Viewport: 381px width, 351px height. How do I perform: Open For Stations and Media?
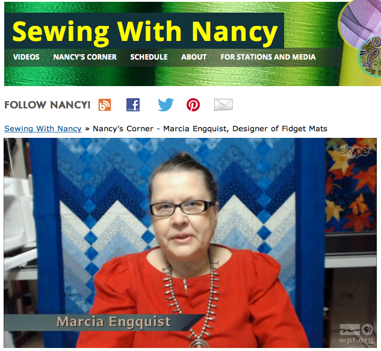tap(268, 57)
